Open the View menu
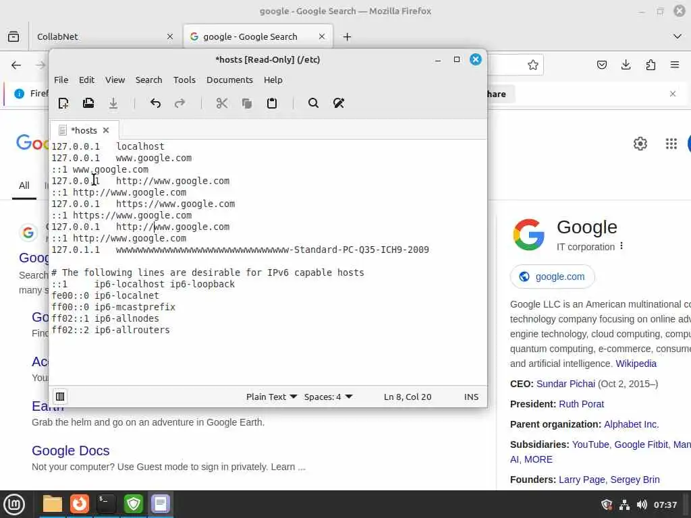This screenshot has height=518, width=691. pos(115,80)
